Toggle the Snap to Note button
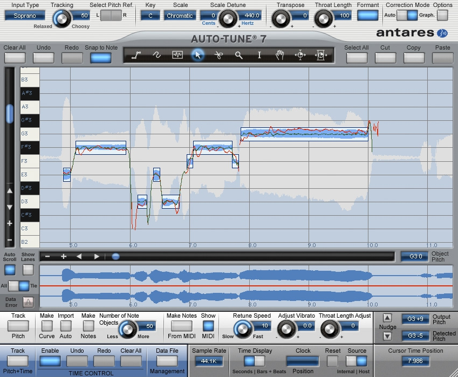This screenshot has height=377, width=458. pyautogui.click(x=101, y=58)
